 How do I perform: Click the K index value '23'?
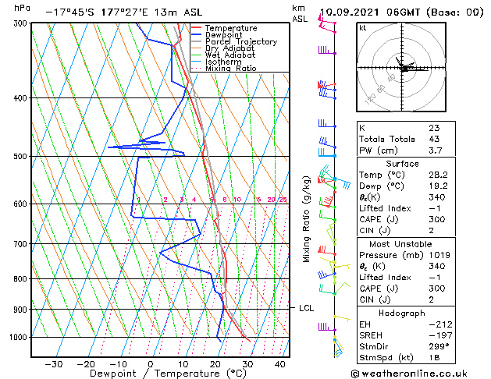tap(434, 128)
